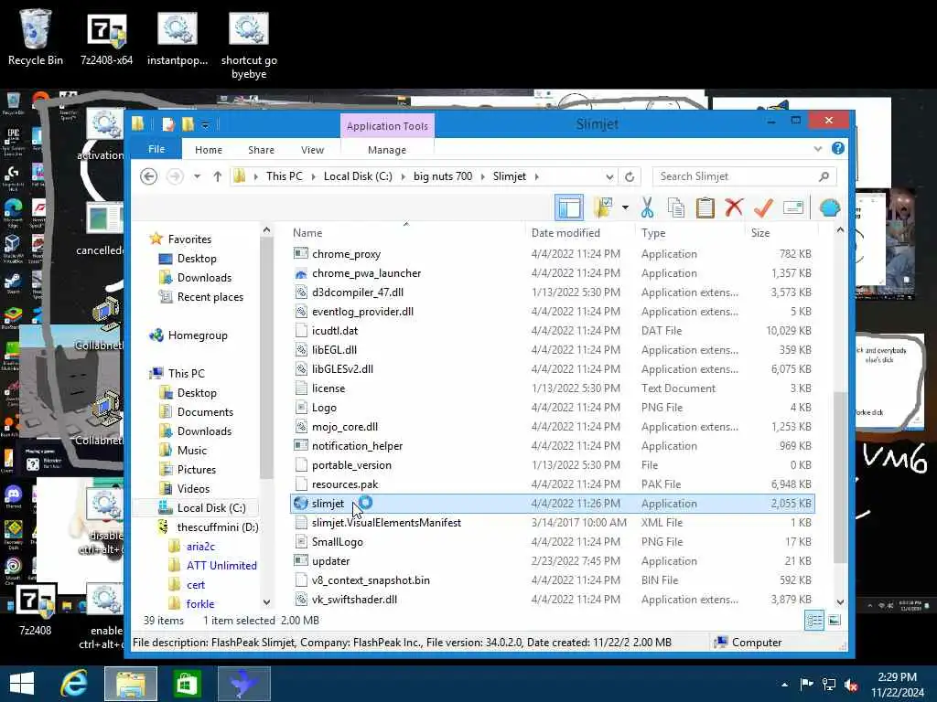The image size is (937, 702).
Task: Open the address bar history dropdown
Action: click(609, 176)
